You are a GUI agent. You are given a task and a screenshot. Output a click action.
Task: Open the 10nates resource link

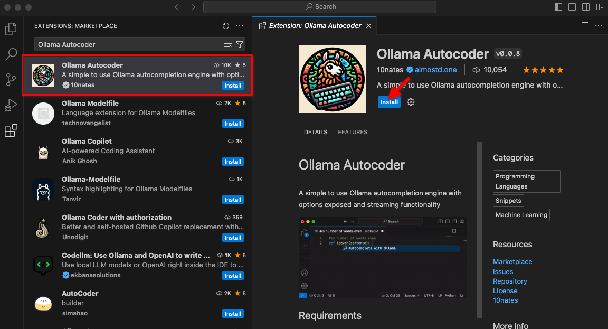tap(505, 300)
